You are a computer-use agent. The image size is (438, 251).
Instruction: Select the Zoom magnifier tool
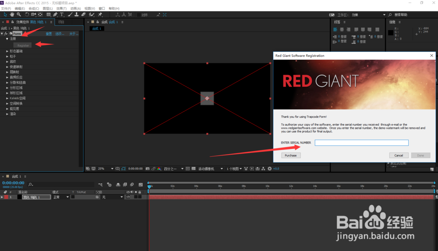pos(19,15)
